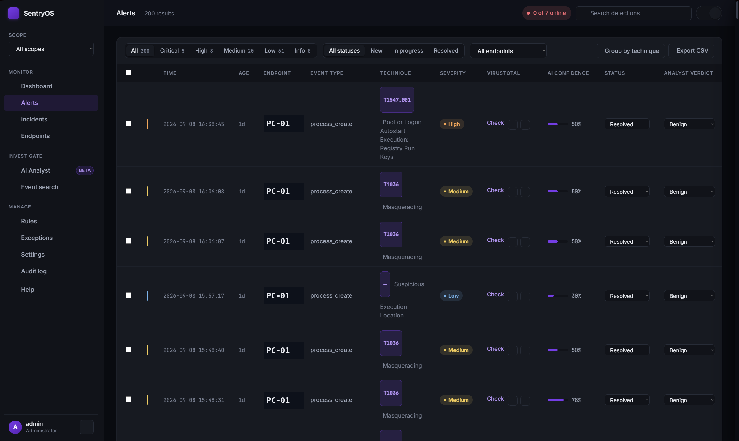Screen dimensions: 739x441
Task: Open the Endpoints page
Action: (51, 136)
